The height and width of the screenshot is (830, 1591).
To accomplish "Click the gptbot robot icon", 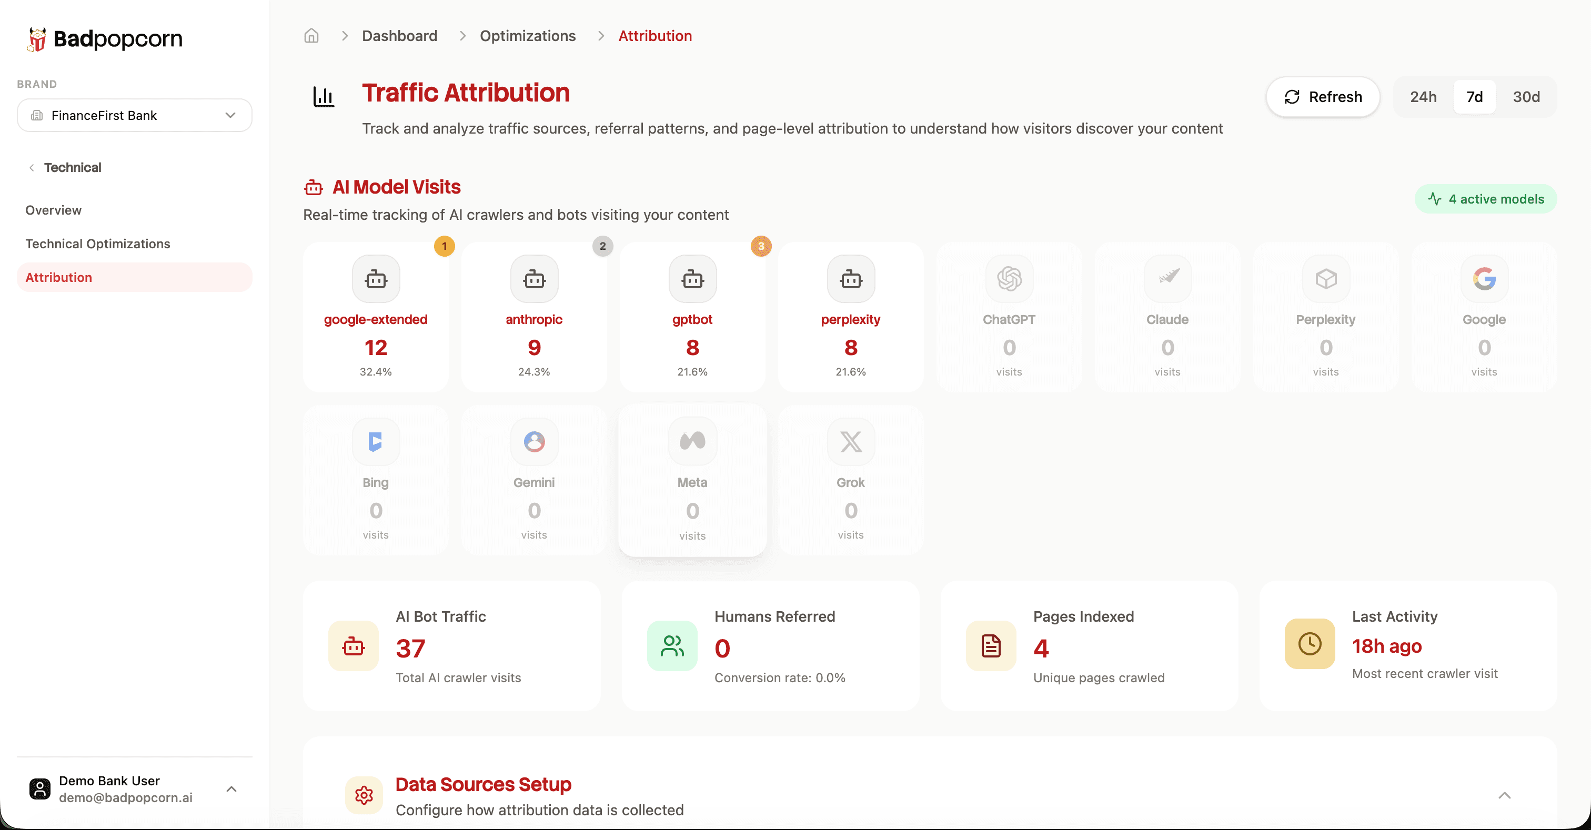I will (x=692, y=279).
